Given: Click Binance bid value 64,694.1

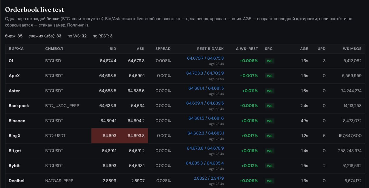Looking at the screenshot, I should (108, 121).
